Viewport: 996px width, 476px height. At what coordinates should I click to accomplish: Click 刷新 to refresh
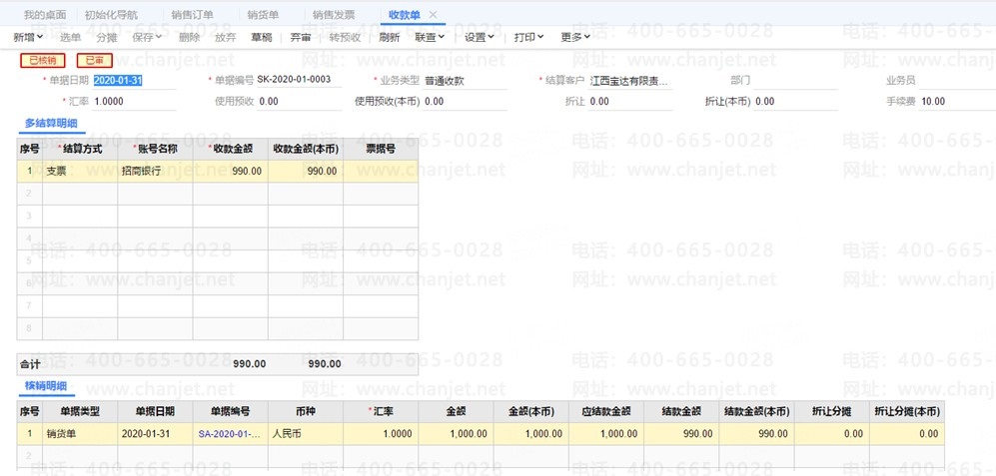[390, 38]
